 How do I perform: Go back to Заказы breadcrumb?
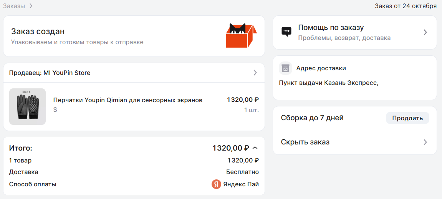click(x=14, y=6)
